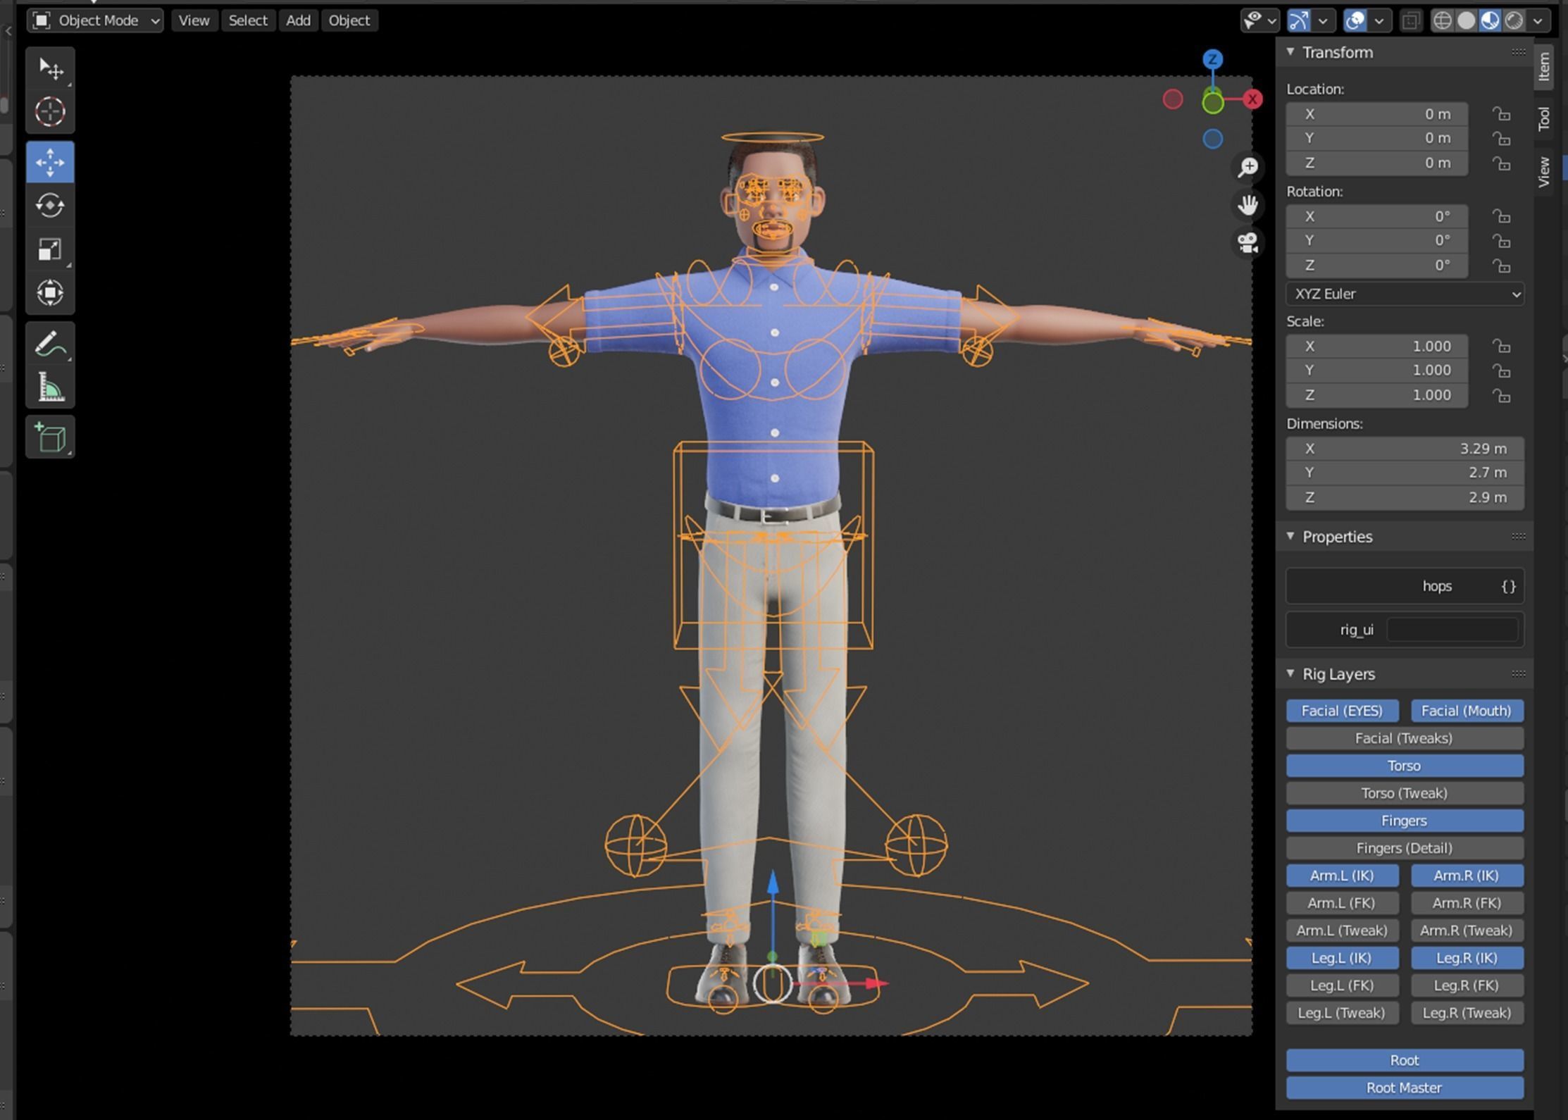The width and height of the screenshot is (1568, 1120).
Task: Select the Measure tool
Action: pyautogui.click(x=49, y=387)
